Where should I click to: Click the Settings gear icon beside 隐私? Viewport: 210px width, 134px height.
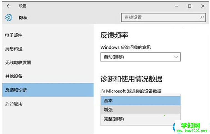[9, 18]
